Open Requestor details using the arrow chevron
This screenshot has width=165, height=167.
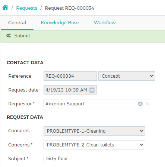pos(147,104)
